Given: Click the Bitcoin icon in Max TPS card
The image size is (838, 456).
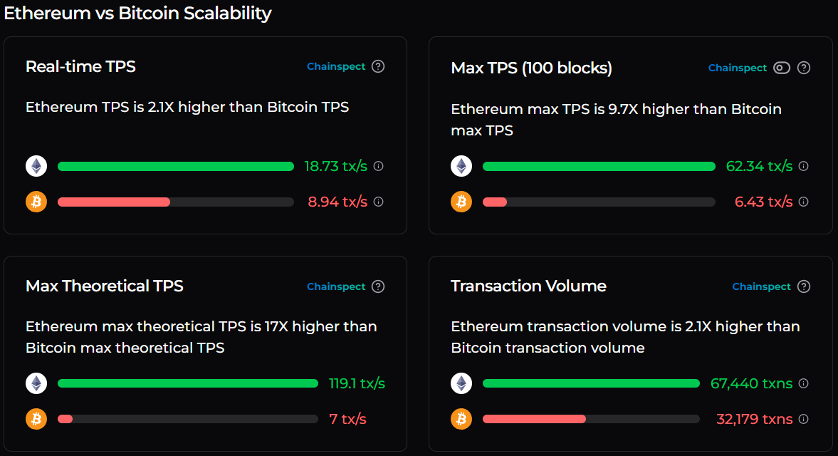Looking at the screenshot, I should click(x=461, y=201).
